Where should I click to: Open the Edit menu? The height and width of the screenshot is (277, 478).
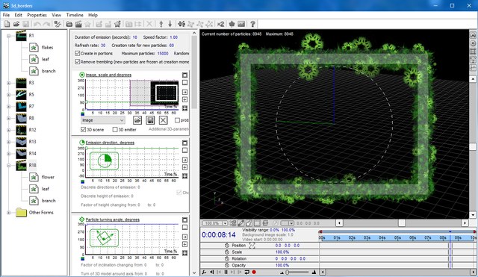(x=18, y=15)
